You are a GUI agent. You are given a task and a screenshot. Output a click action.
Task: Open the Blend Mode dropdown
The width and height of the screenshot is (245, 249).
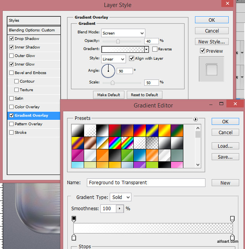point(123,33)
